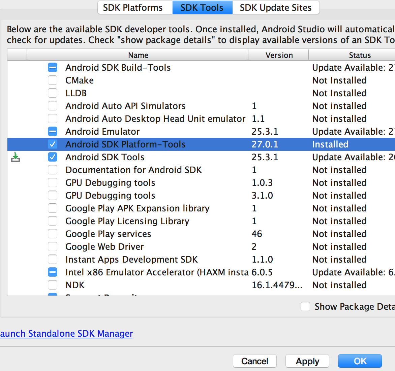Click the Apply button

[307, 361]
